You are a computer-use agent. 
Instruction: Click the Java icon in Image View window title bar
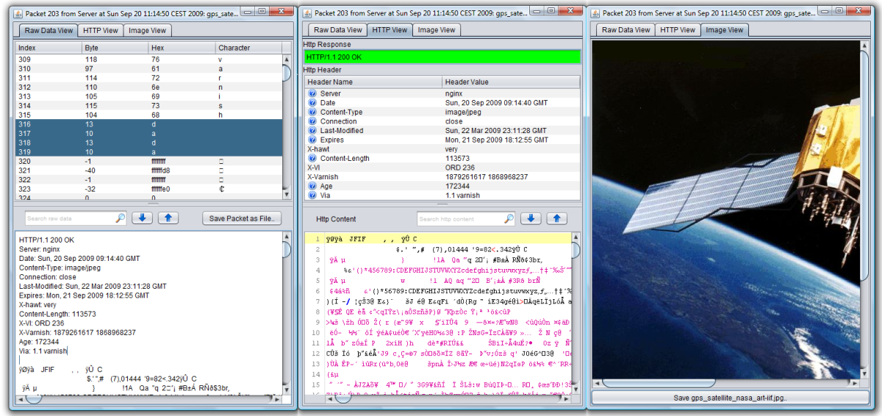click(595, 13)
